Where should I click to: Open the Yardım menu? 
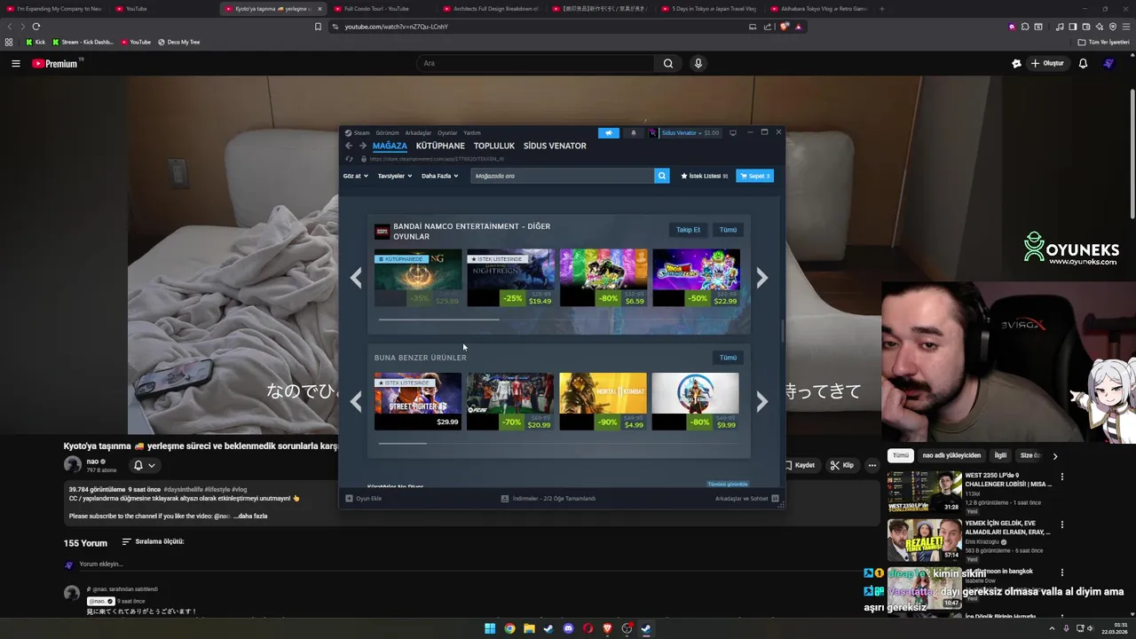(x=472, y=133)
